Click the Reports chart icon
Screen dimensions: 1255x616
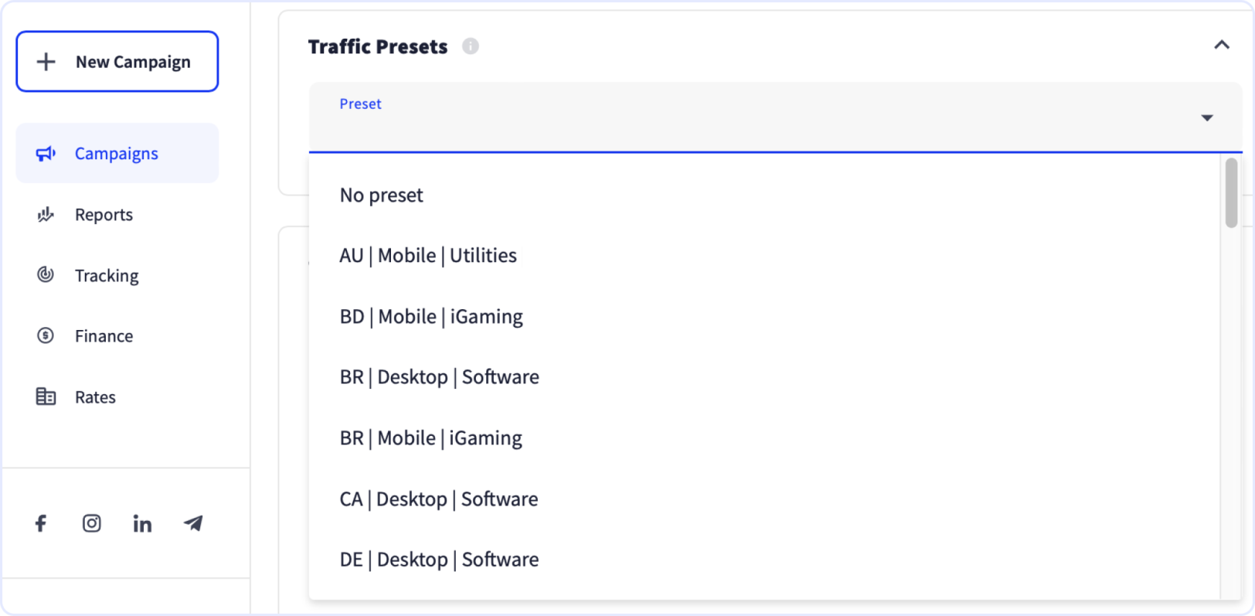pos(46,214)
